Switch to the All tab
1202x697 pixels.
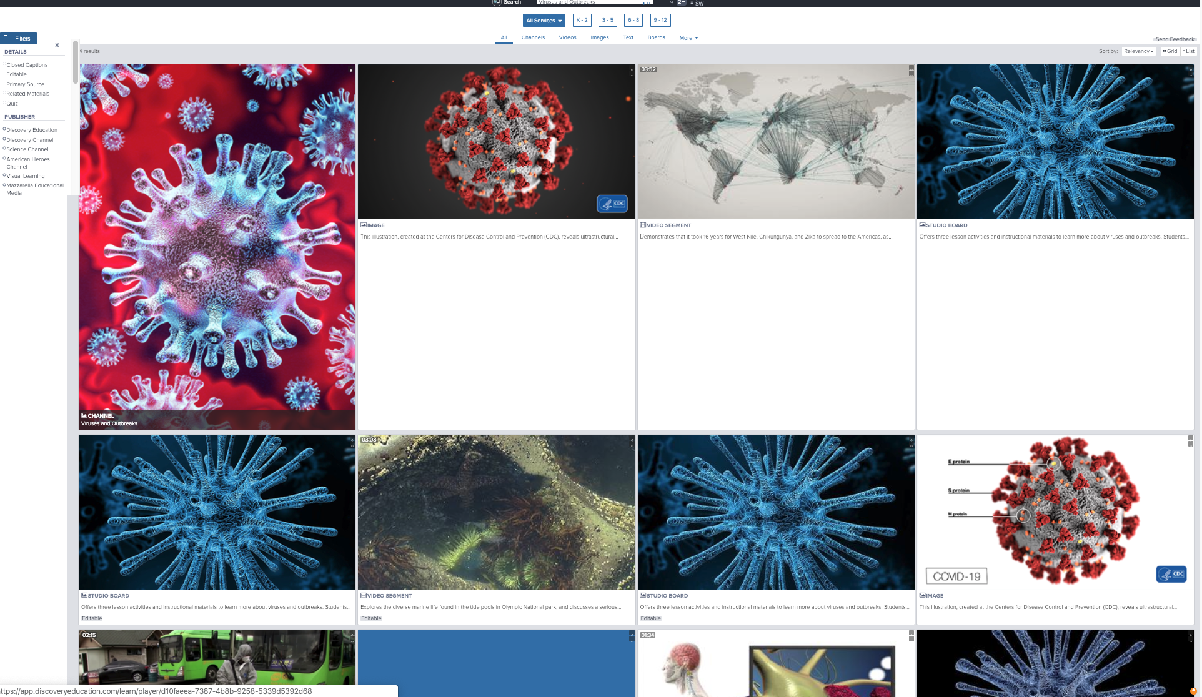coord(504,37)
